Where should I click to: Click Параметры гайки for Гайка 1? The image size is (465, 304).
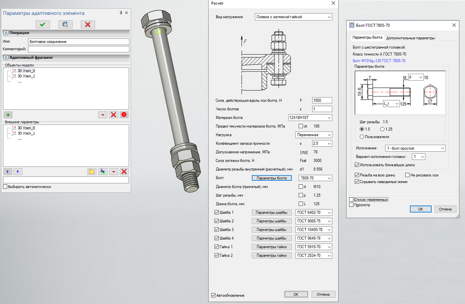point(271,247)
